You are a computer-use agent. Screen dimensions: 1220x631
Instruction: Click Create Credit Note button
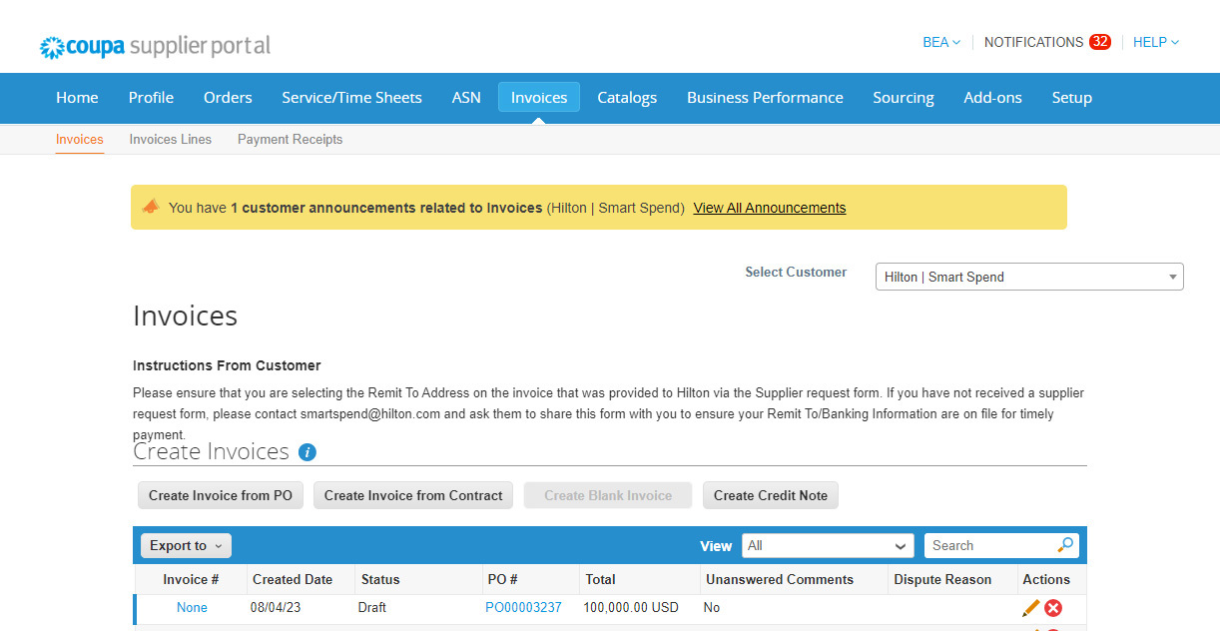click(x=770, y=495)
